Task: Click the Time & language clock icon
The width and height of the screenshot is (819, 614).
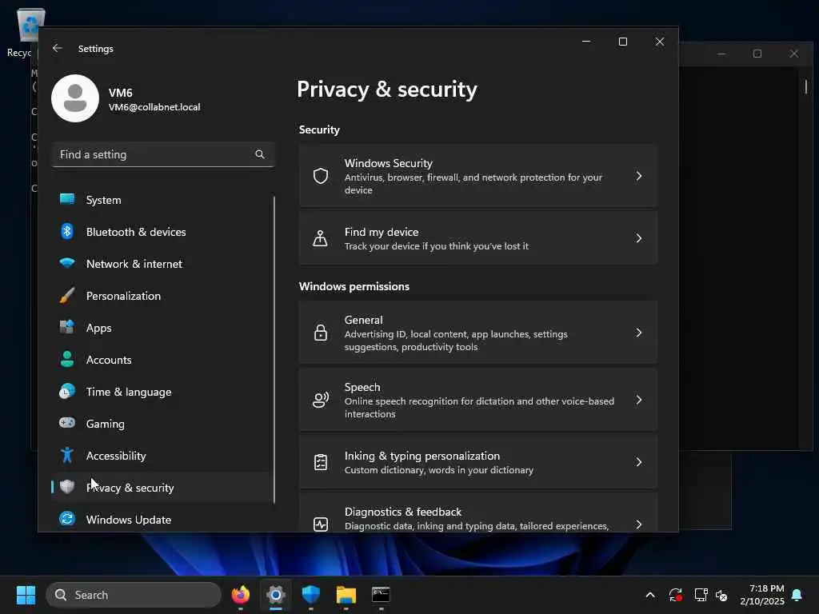Action: point(67,391)
